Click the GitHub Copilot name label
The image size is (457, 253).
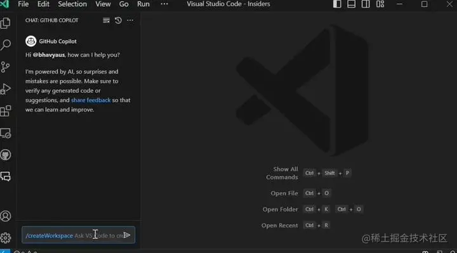pos(58,41)
